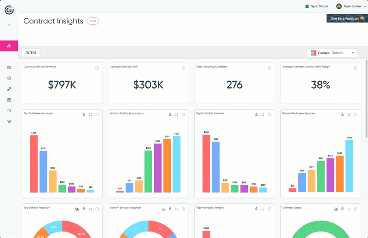Image resolution: width=368 pixels, height=238 pixels.
Task: Expand the Bottom Profitable Accounts chart to fullscreen
Action: pyautogui.click(x=177, y=115)
